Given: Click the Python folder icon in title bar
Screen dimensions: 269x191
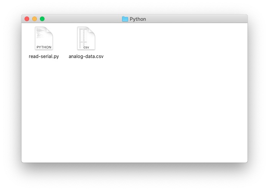Looking at the screenshot, I should [x=125, y=19].
